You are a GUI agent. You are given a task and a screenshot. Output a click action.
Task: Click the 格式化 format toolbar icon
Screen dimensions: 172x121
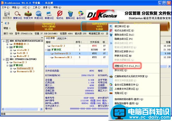(60, 15)
